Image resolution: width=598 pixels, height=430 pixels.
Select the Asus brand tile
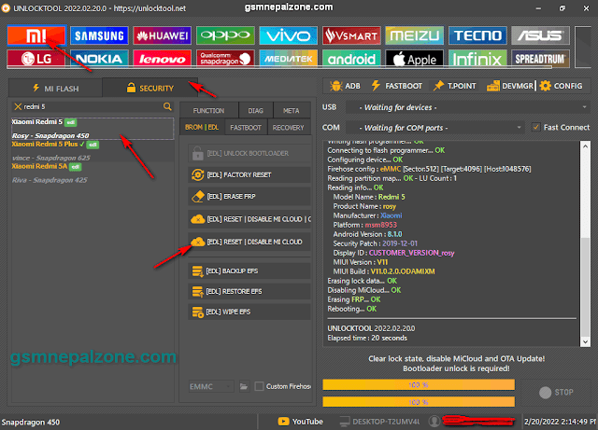click(540, 35)
